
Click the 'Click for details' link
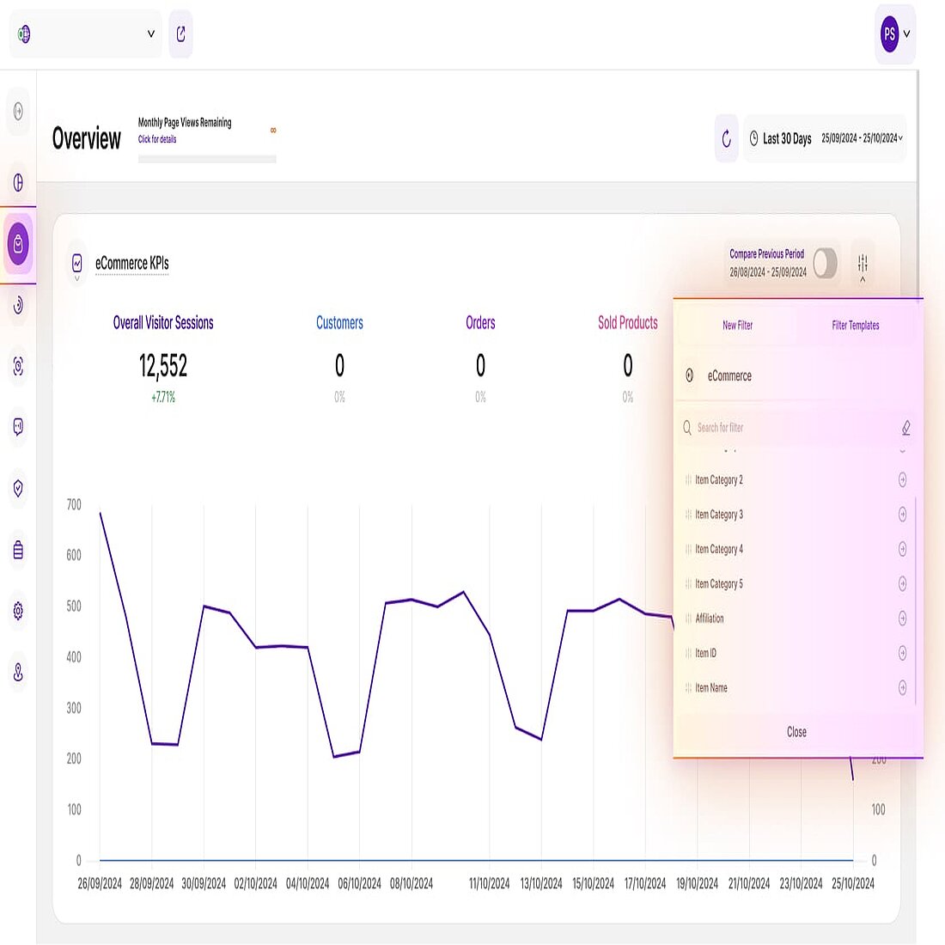(157, 139)
